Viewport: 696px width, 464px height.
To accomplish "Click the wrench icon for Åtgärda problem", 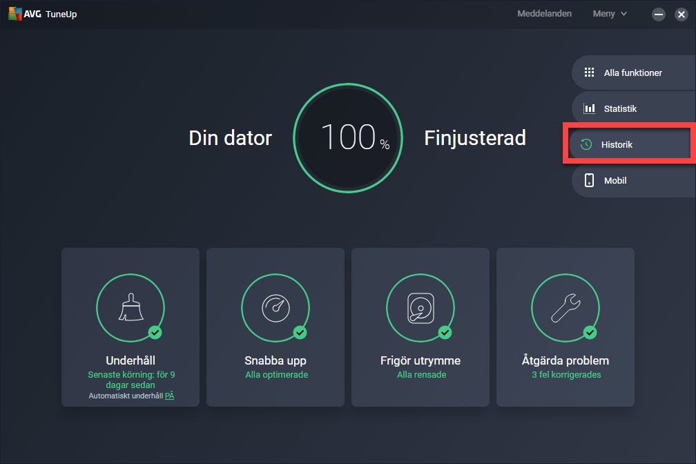I will click(x=565, y=307).
